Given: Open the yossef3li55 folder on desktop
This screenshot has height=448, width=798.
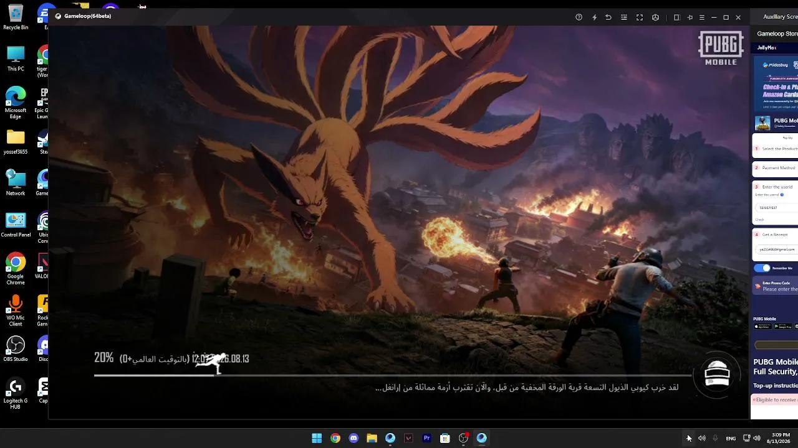Looking at the screenshot, I should click(16, 142).
